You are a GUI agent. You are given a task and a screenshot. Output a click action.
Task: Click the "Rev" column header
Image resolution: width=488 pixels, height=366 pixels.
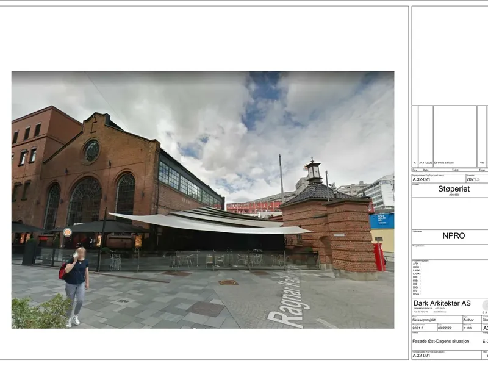415,170
